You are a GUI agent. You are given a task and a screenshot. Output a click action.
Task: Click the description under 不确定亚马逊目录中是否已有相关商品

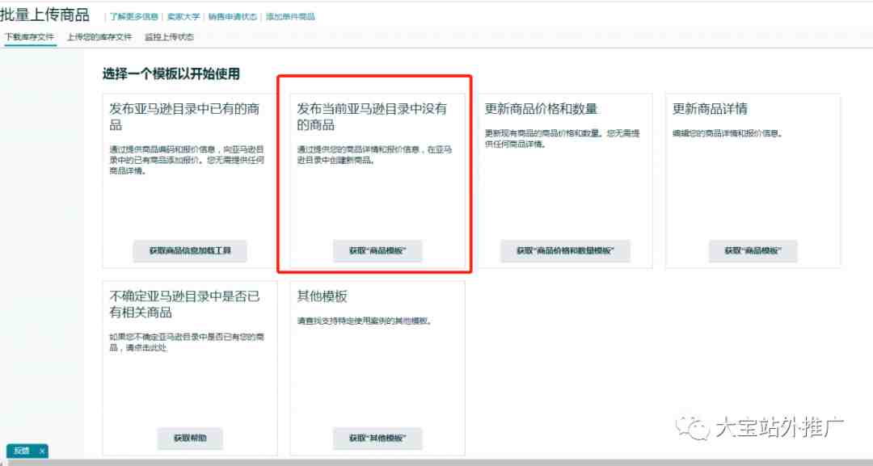[187, 342]
